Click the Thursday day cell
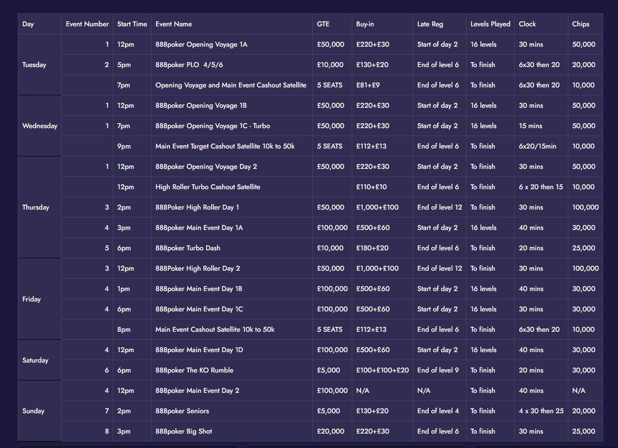 36,207
